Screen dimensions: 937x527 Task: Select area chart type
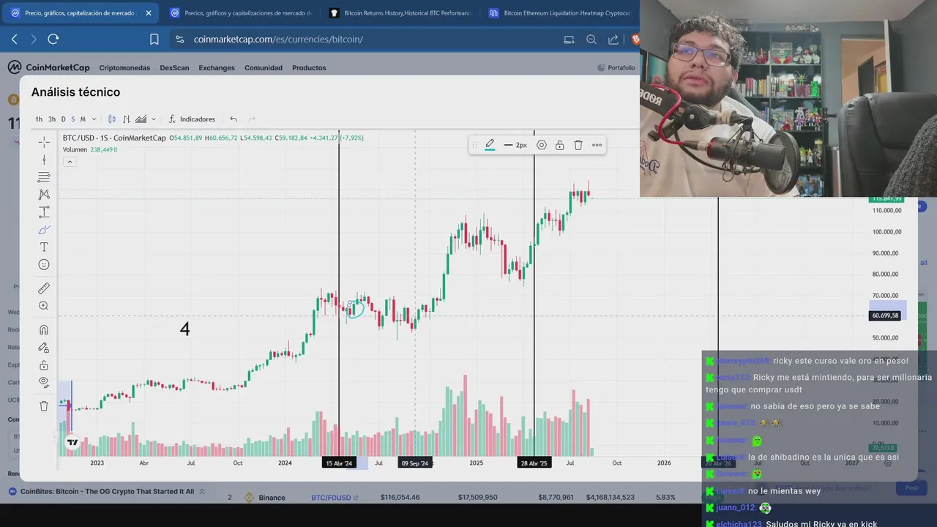[141, 119]
